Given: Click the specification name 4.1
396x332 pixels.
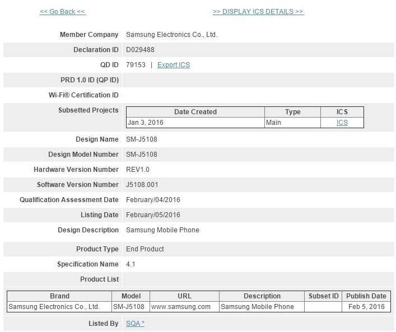Looking at the screenshot, I should point(131,264).
